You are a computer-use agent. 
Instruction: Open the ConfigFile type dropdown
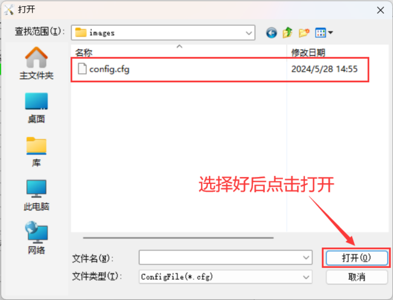pos(225,277)
